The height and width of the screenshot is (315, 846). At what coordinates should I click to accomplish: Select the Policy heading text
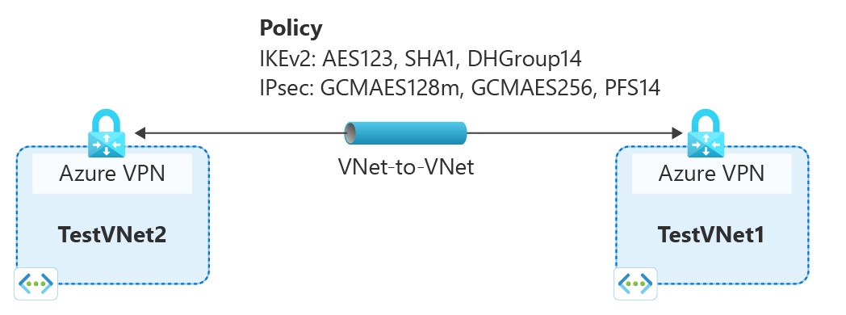291,28
